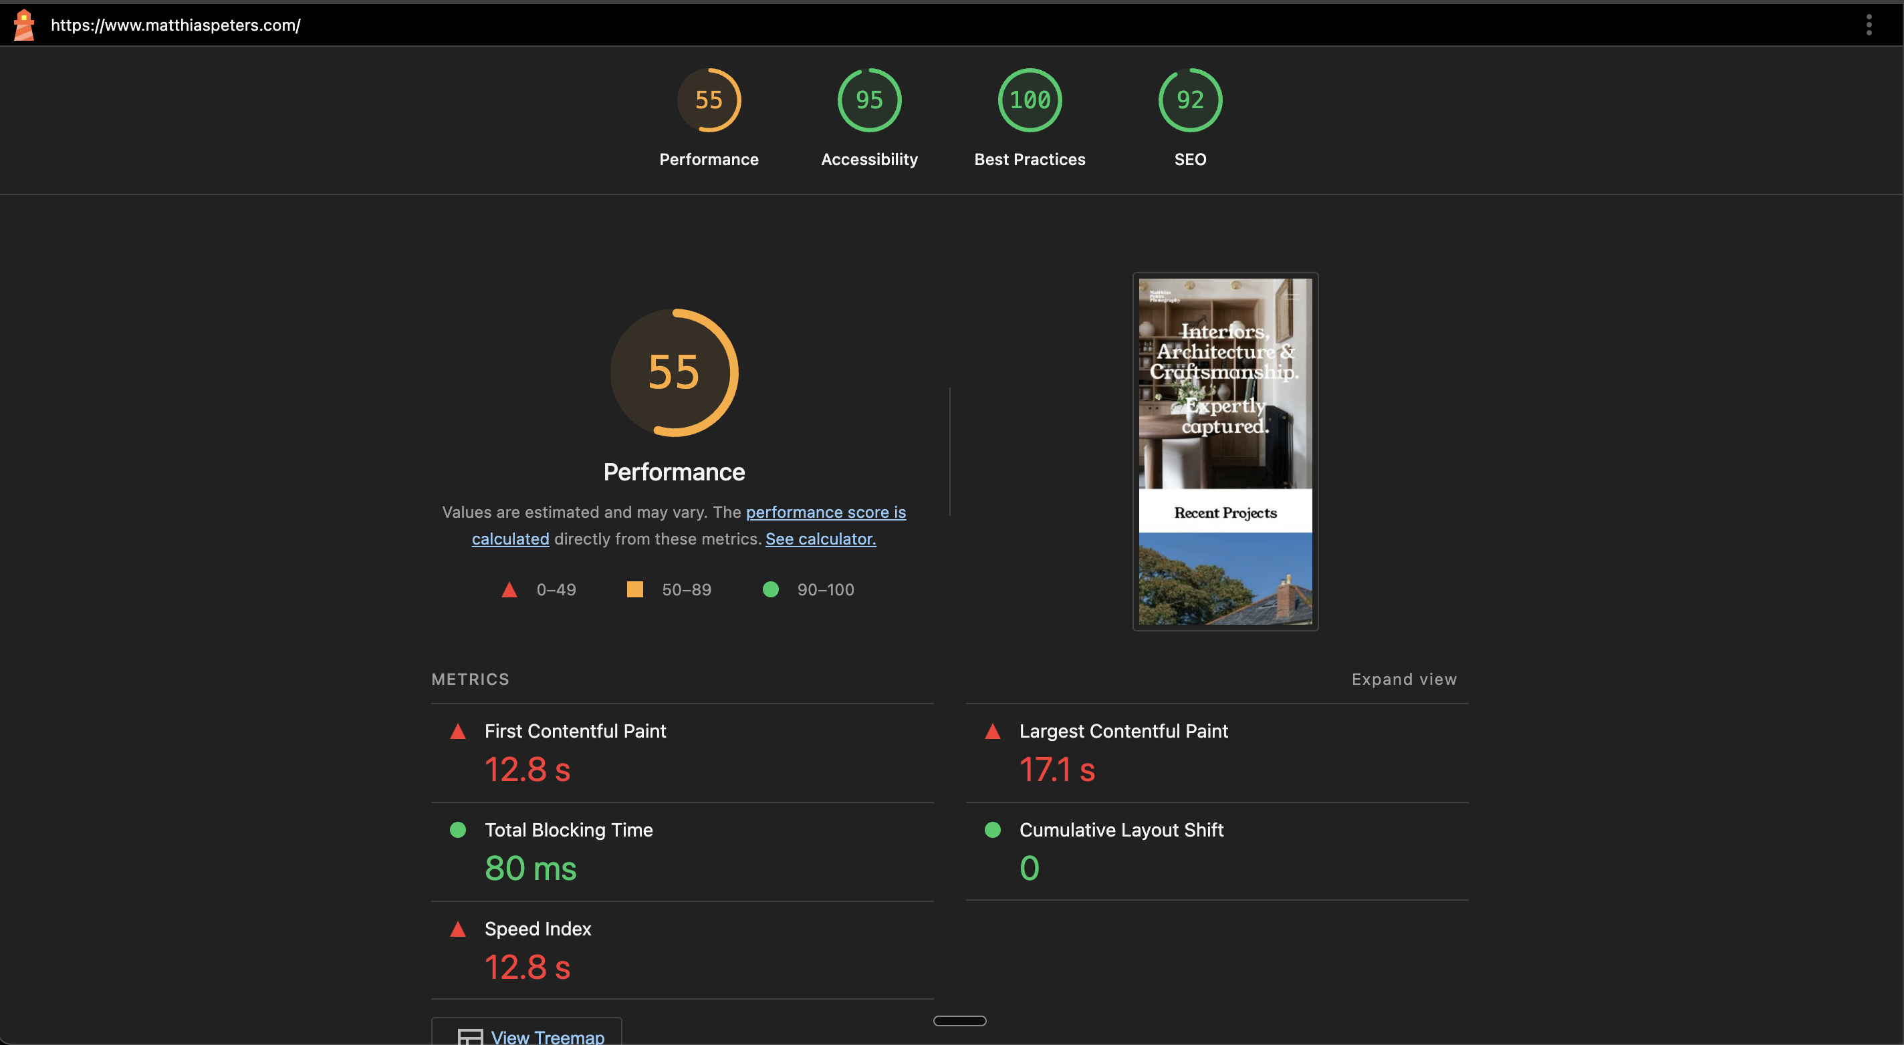Image resolution: width=1904 pixels, height=1045 pixels.
Task: Toggle Expand view for metrics
Action: pyautogui.click(x=1404, y=679)
